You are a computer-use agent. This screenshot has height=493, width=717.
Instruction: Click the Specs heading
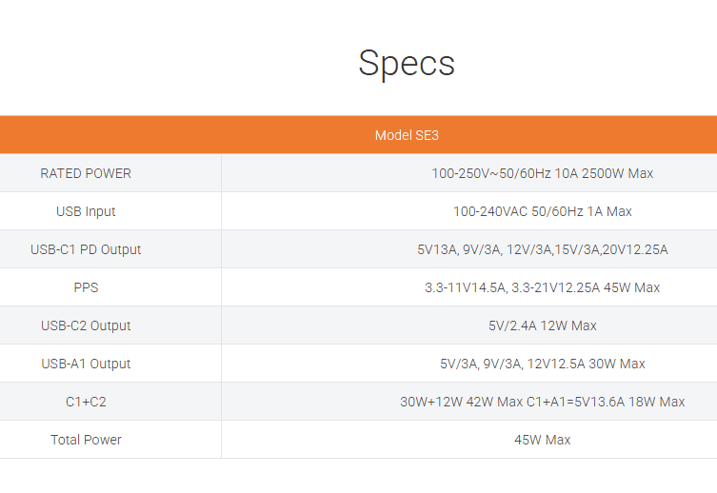[x=407, y=63]
